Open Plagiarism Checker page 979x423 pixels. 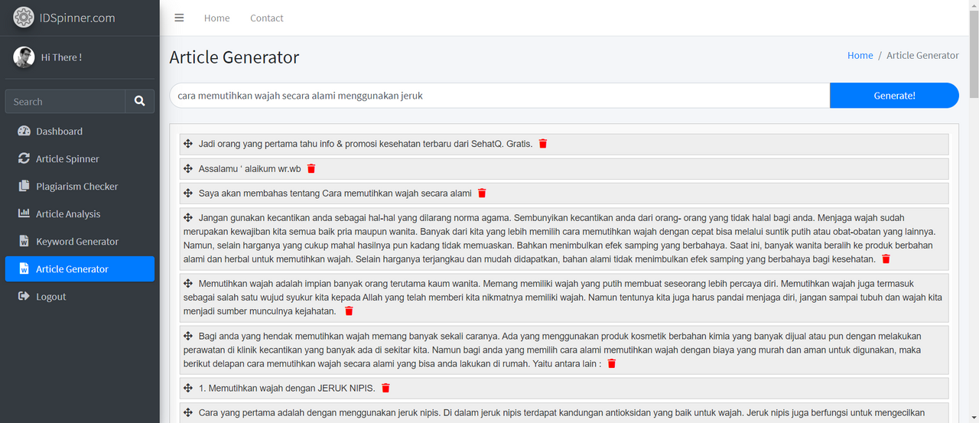80,186
